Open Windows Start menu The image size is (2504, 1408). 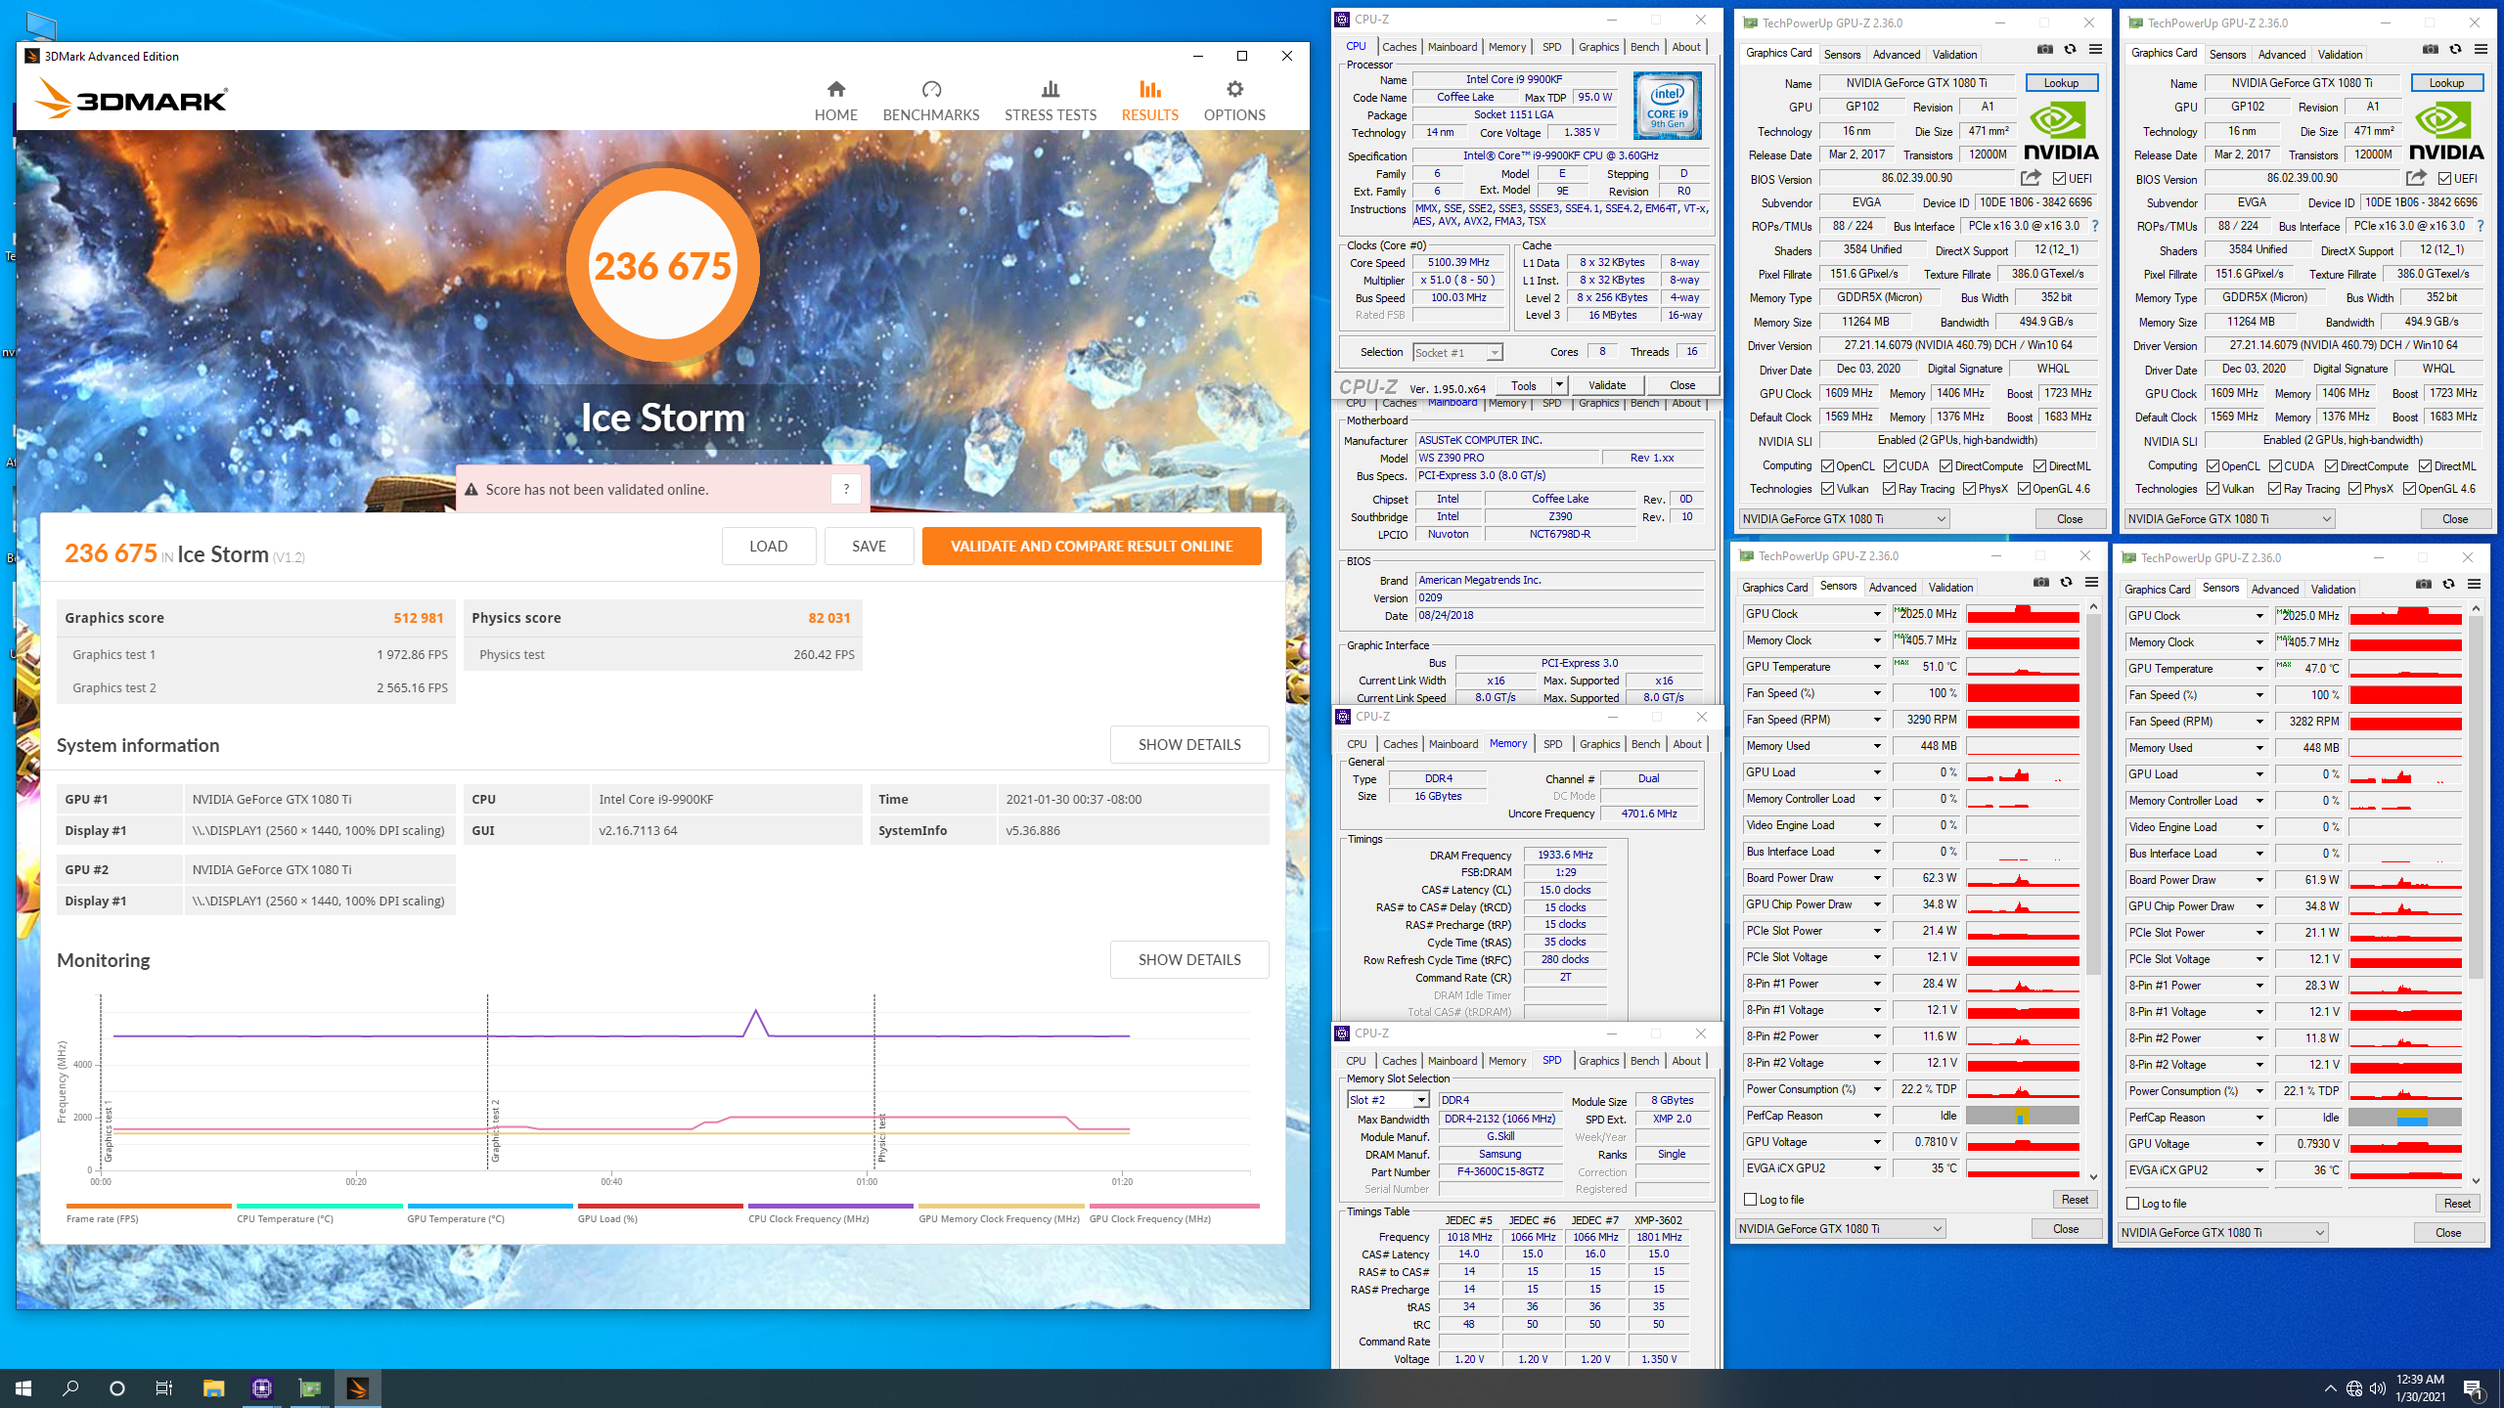23,1387
